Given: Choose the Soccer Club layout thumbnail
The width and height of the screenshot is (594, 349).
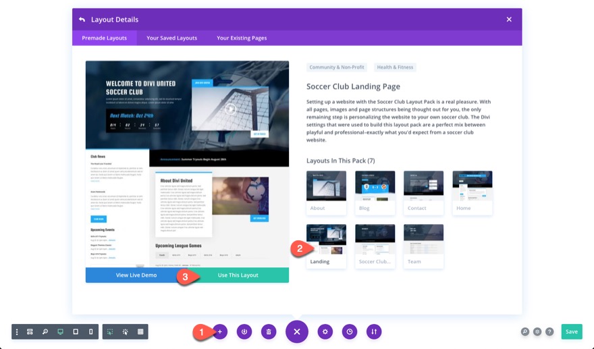Looking at the screenshot, I should click(x=375, y=246).
